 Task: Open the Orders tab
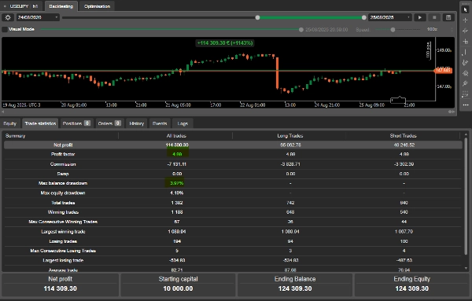(x=109, y=123)
